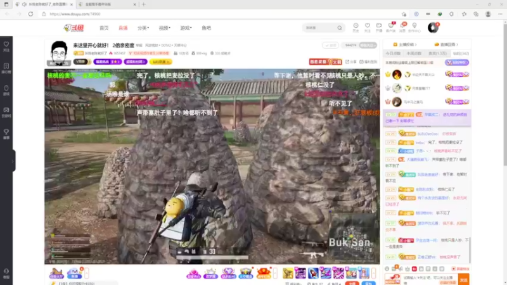Switch to the 贵宾(1.3万) tab
This screenshot has width=507, height=285.
click(x=437, y=54)
